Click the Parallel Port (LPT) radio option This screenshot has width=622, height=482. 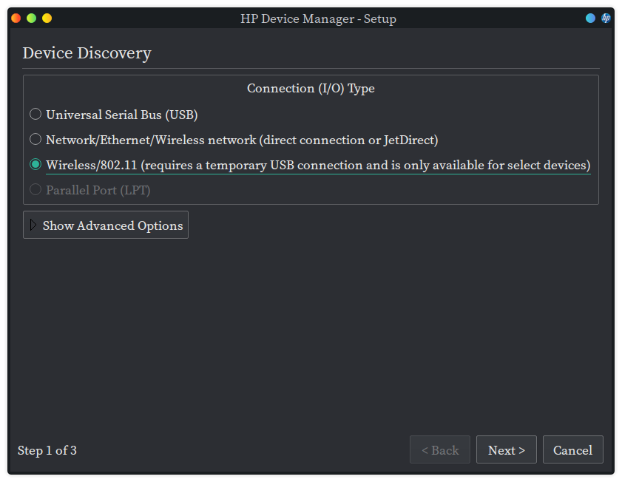click(36, 190)
